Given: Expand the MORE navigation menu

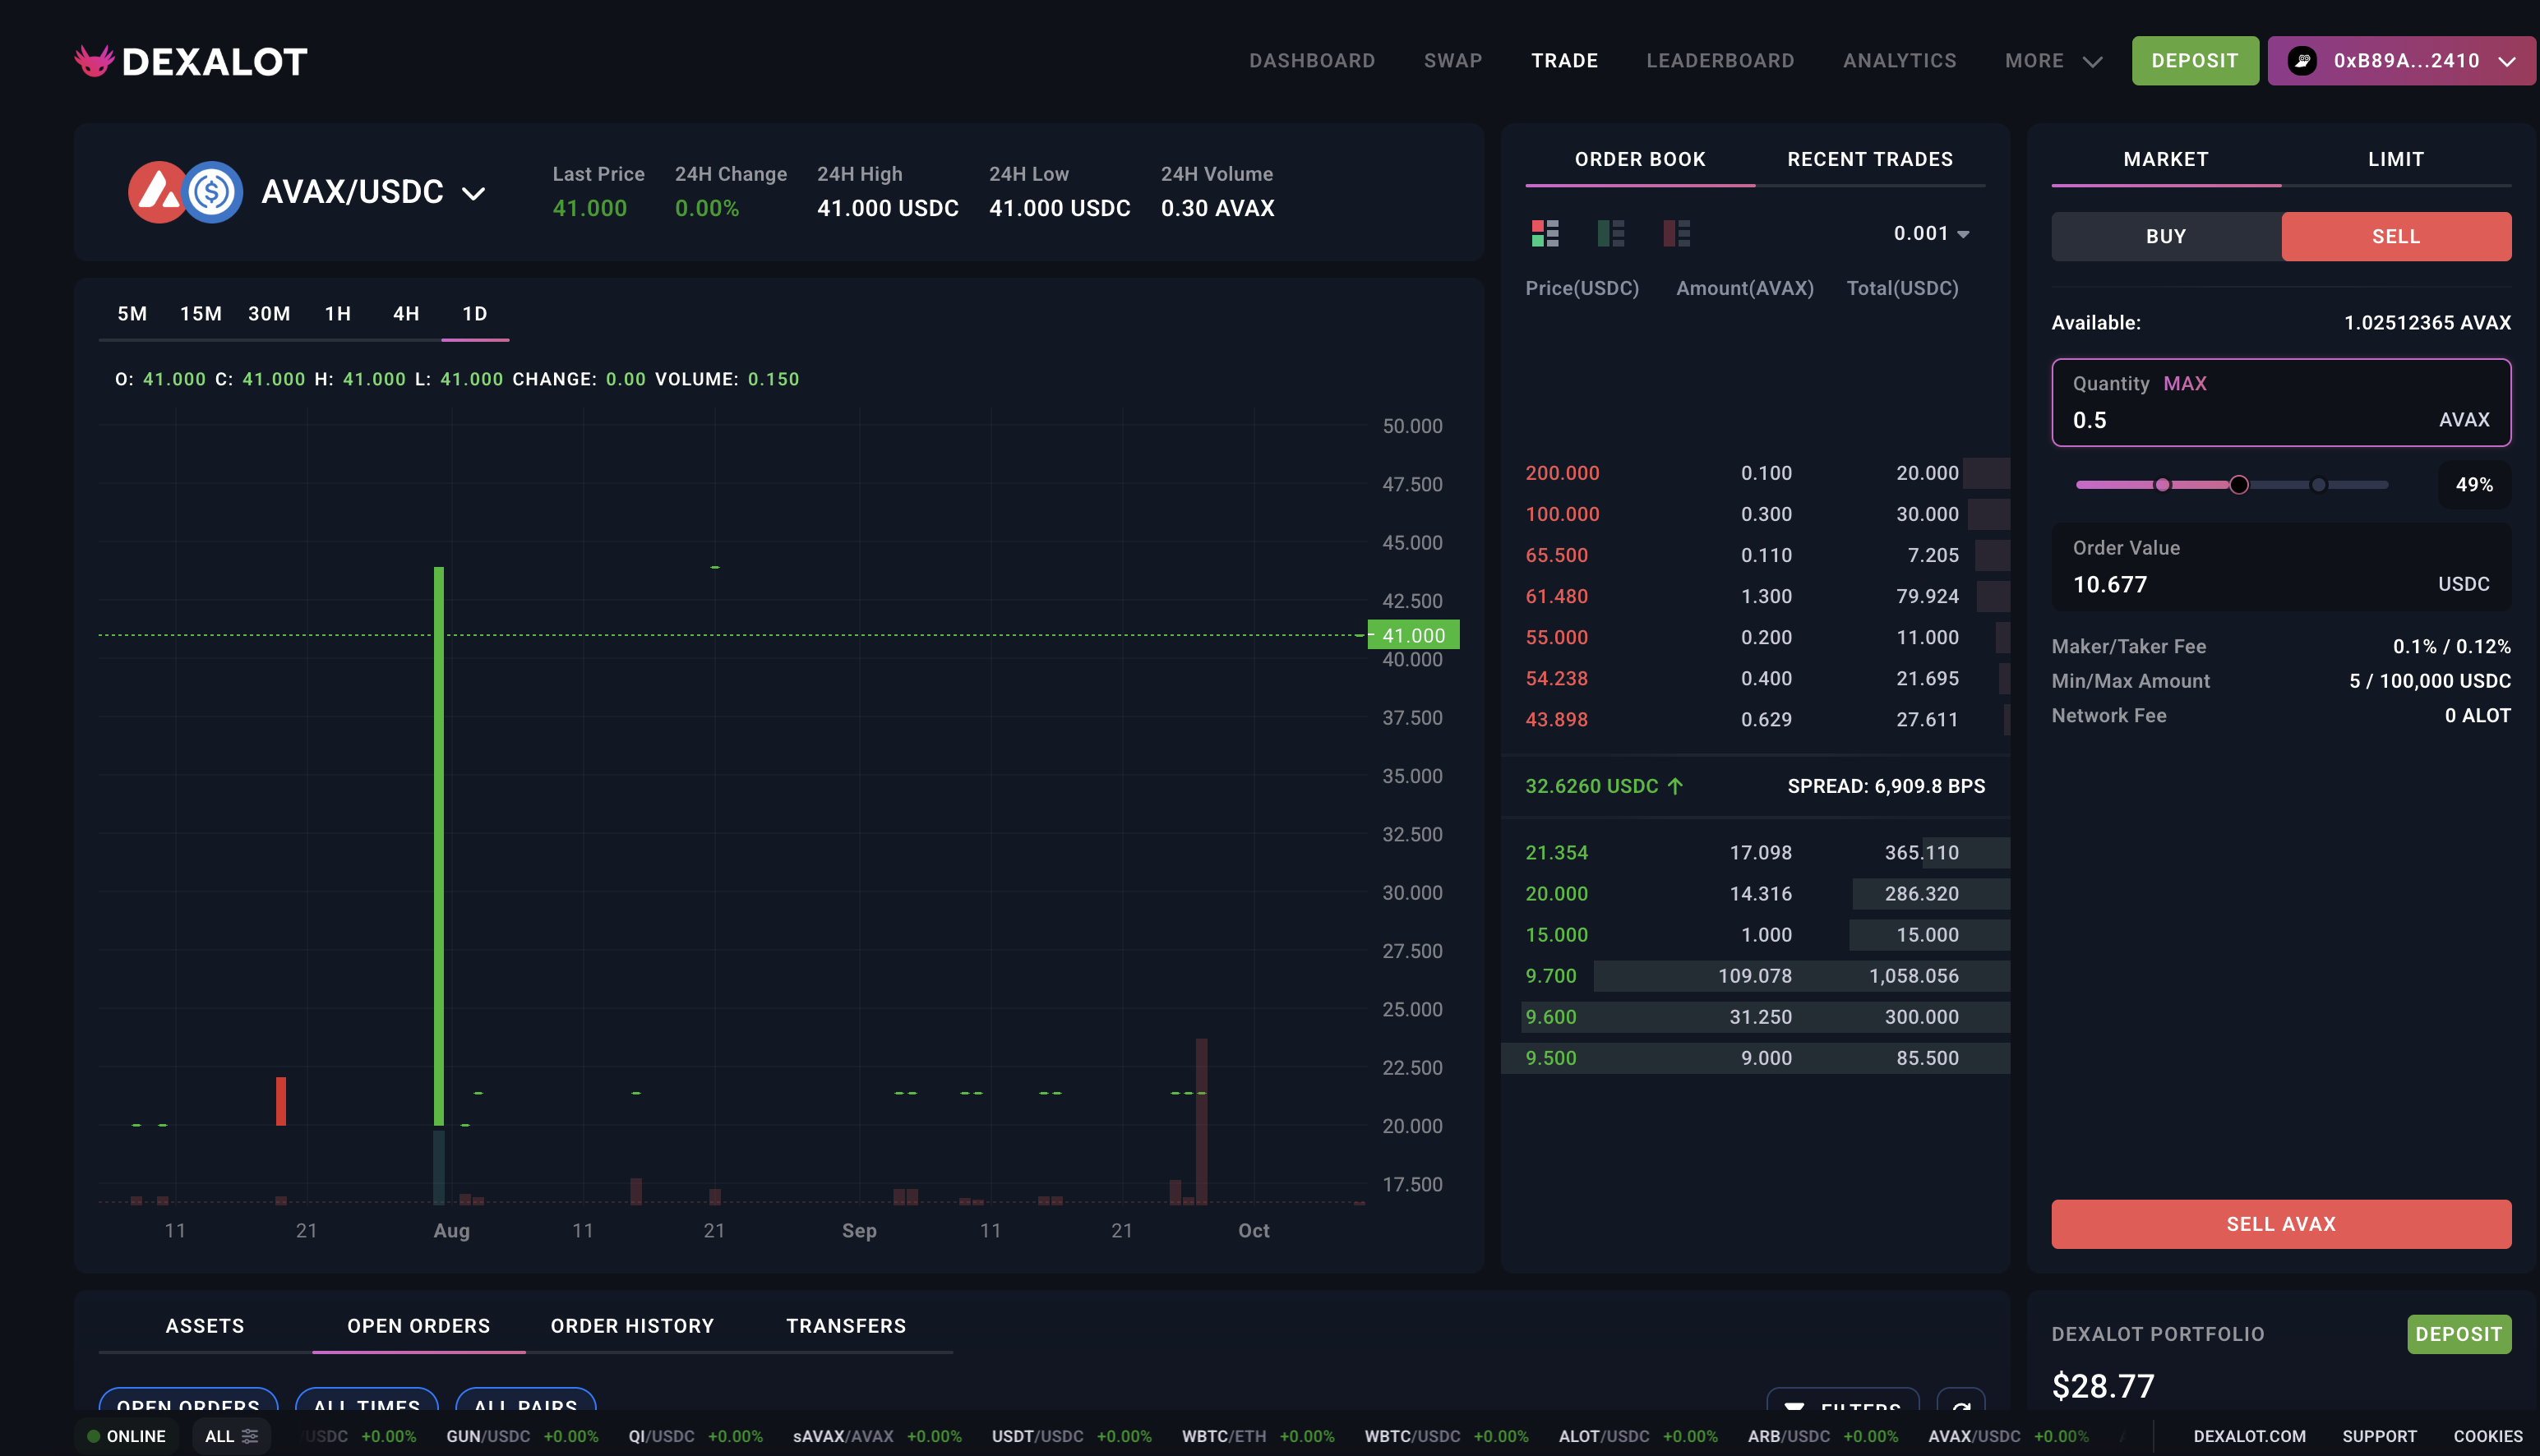Looking at the screenshot, I should click(x=2052, y=61).
